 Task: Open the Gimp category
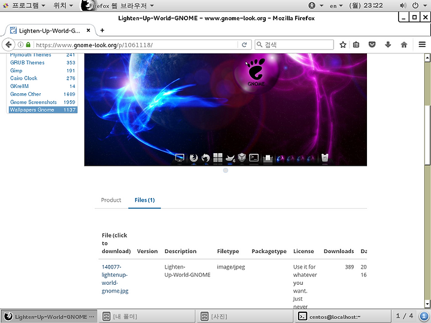pyautogui.click(x=16, y=71)
